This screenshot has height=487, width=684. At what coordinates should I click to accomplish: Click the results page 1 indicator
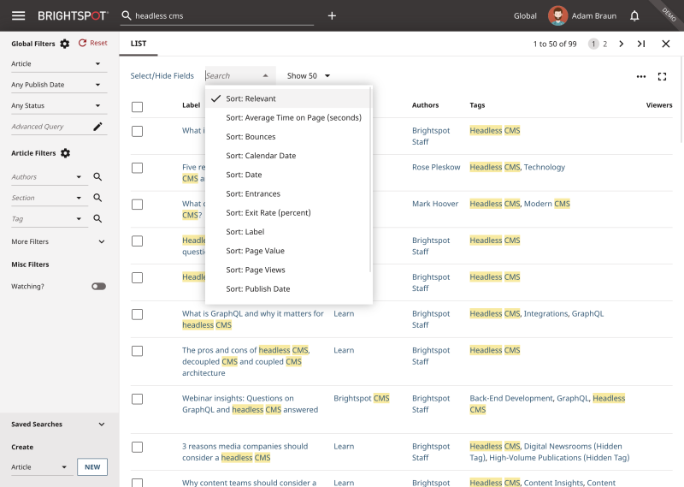pos(593,45)
